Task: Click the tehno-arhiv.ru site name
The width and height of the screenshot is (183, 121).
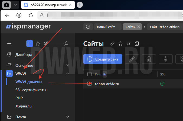Action: coord(107,84)
